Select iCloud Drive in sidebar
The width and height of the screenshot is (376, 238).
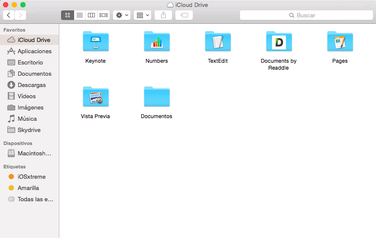click(x=29, y=40)
